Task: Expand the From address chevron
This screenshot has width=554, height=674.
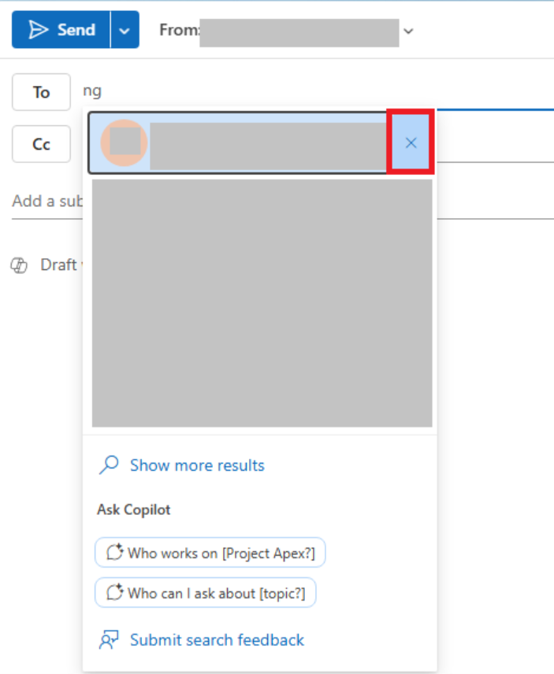Action: coord(409,31)
